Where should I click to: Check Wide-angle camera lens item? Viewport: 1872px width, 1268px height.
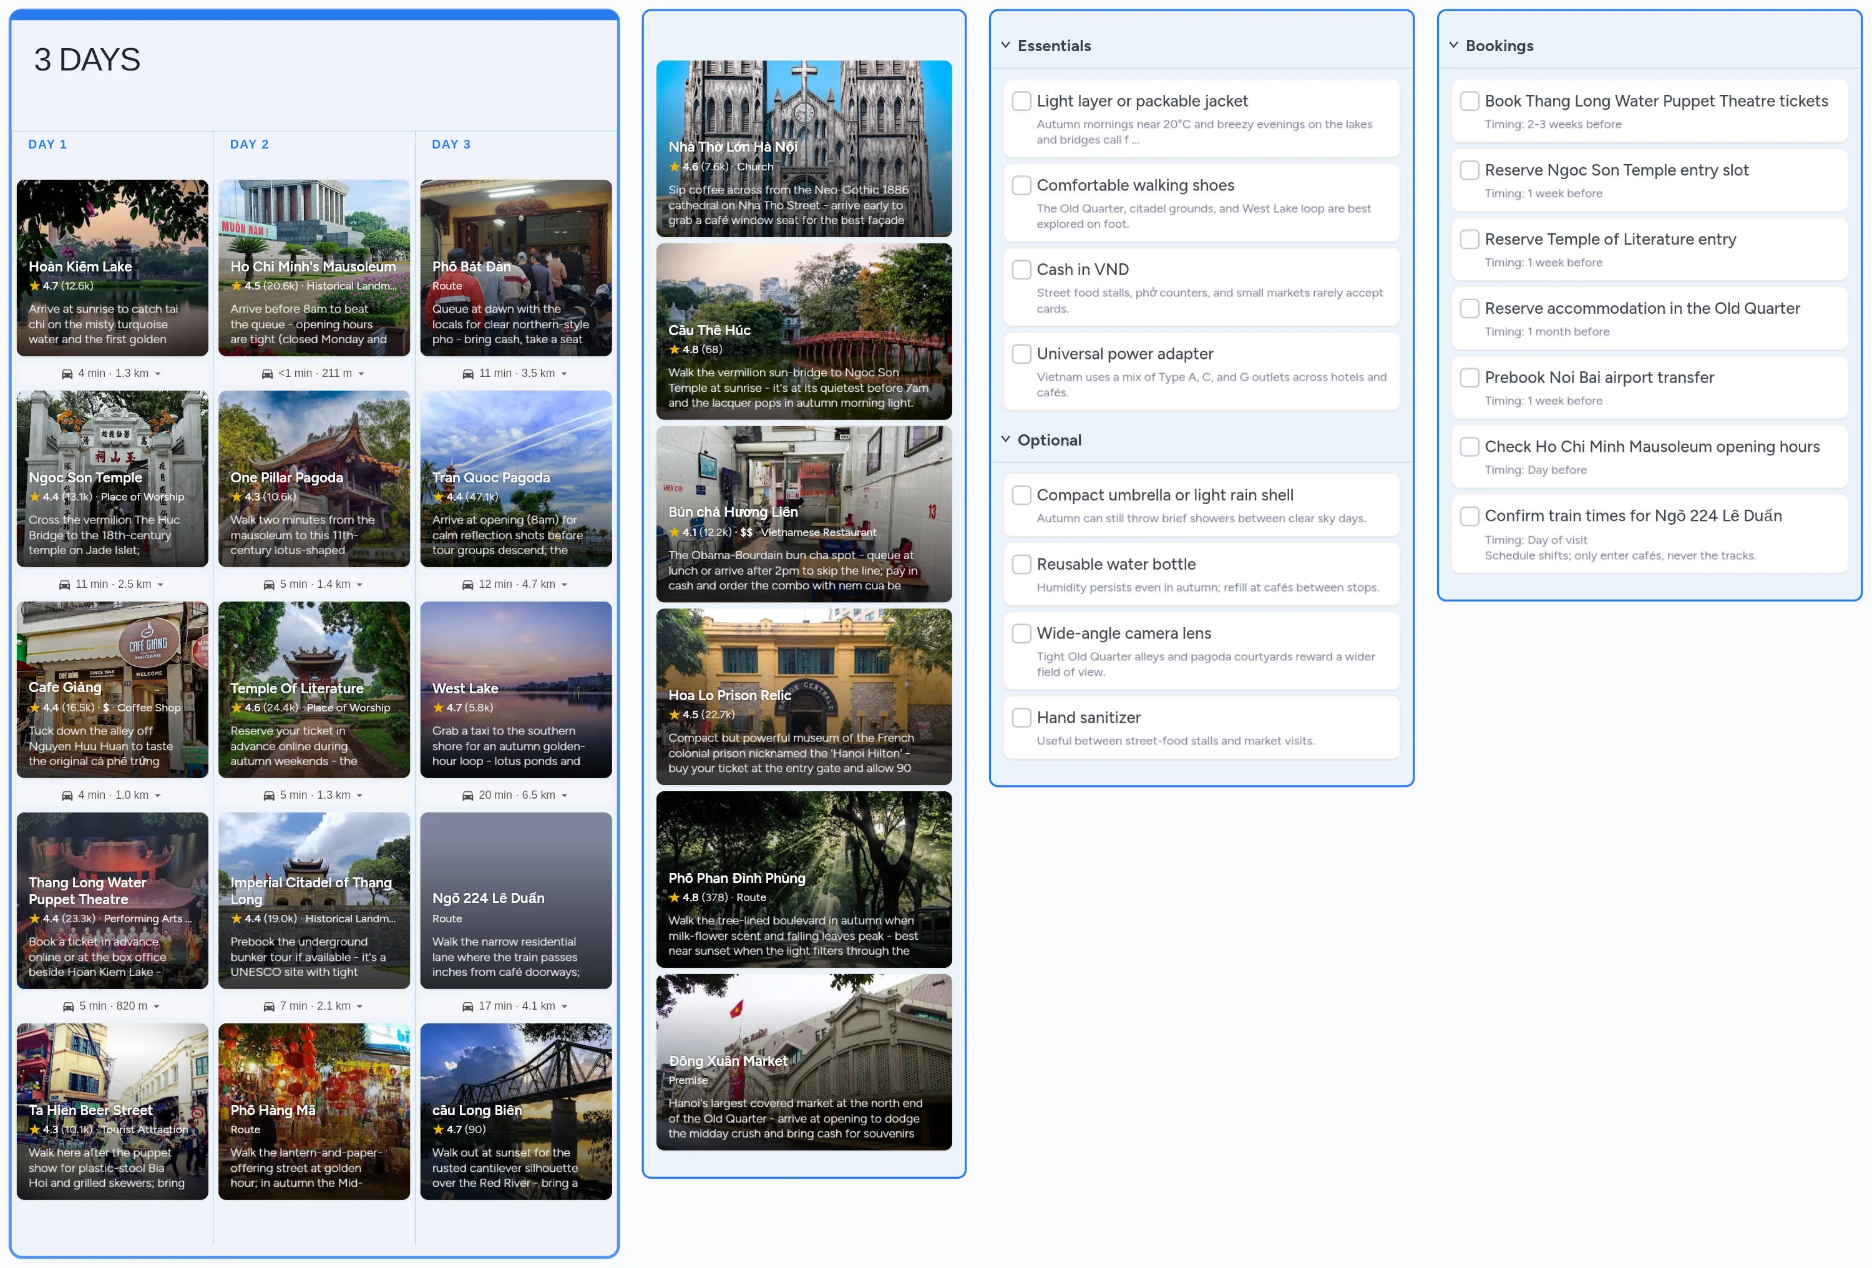pos(1021,634)
